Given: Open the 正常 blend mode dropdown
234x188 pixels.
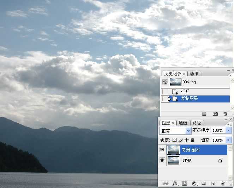Looking at the screenshot, I should pyautogui.click(x=175, y=130).
